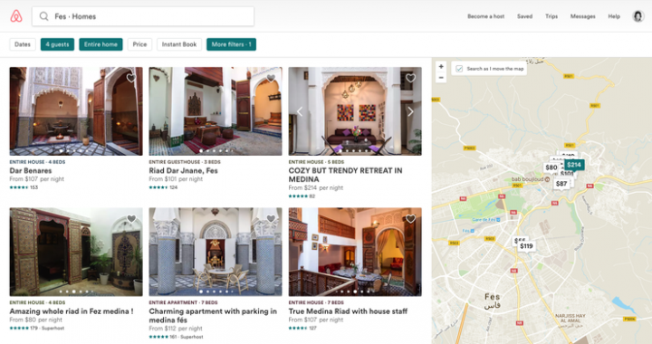This screenshot has width=652, height=344.
Task: Open Charming apartment with parking listing
Action: (x=213, y=316)
